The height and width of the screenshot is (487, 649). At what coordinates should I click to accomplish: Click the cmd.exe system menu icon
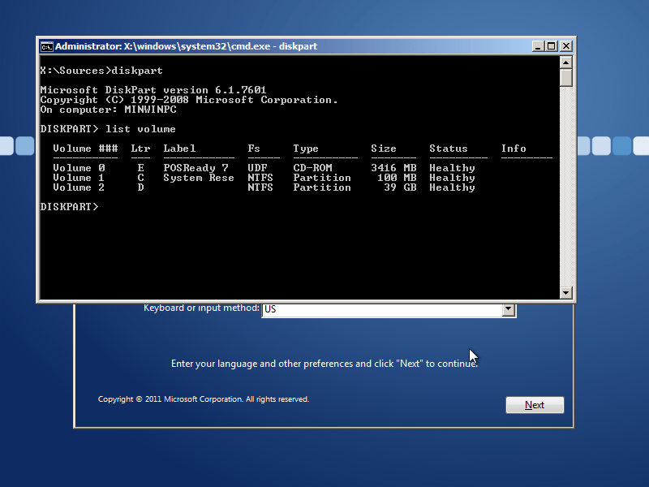click(47, 46)
